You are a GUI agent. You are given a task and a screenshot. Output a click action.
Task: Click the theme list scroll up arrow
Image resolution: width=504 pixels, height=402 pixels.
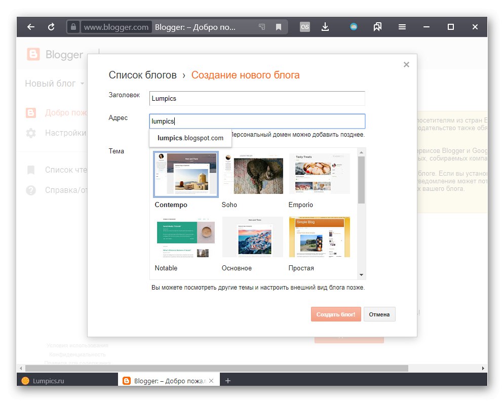pyautogui.click(x=361, y=152)
